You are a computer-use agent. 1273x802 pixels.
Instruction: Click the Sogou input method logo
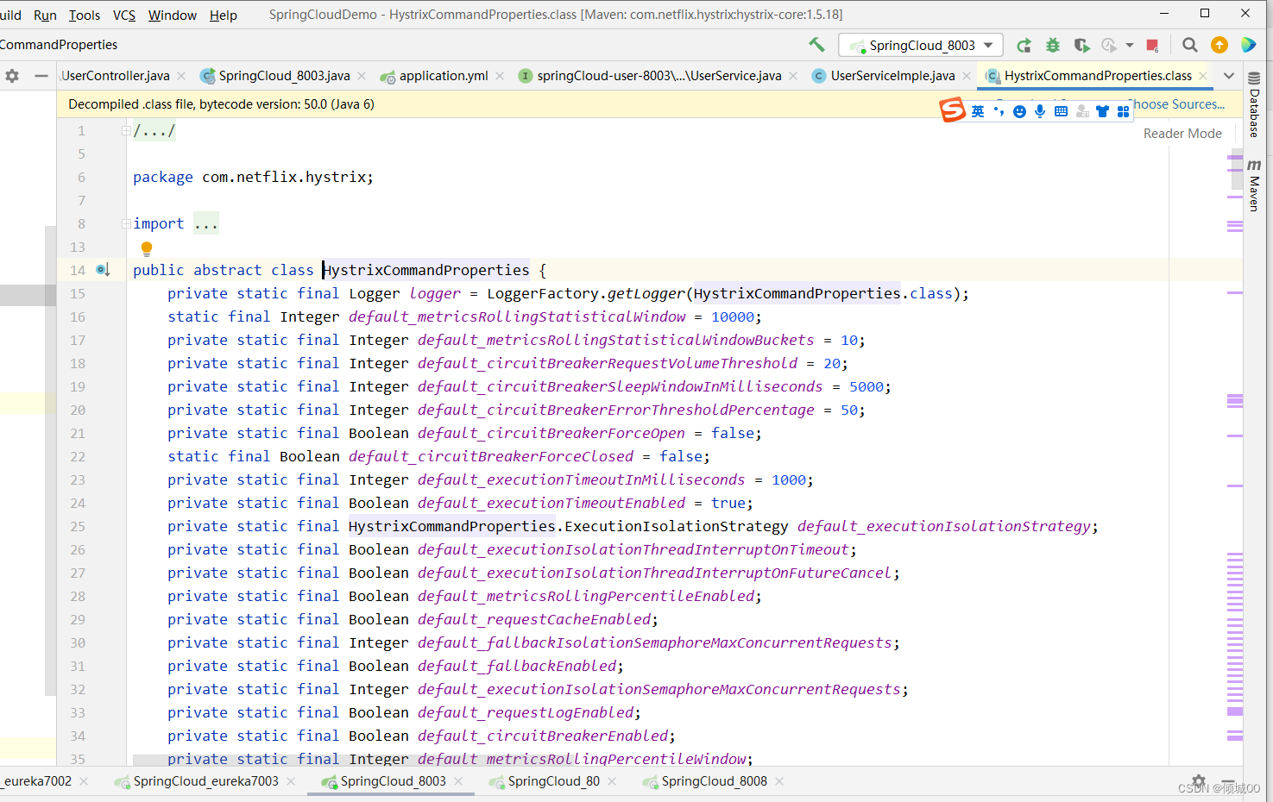click(953, 110)
